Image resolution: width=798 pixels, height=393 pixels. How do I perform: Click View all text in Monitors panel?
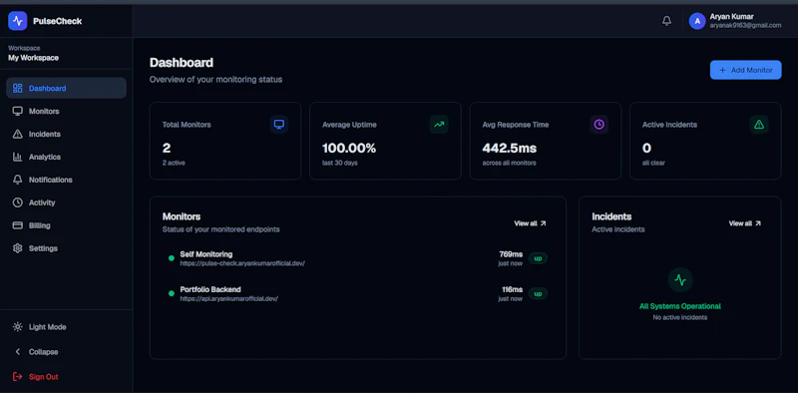point(526,223)
